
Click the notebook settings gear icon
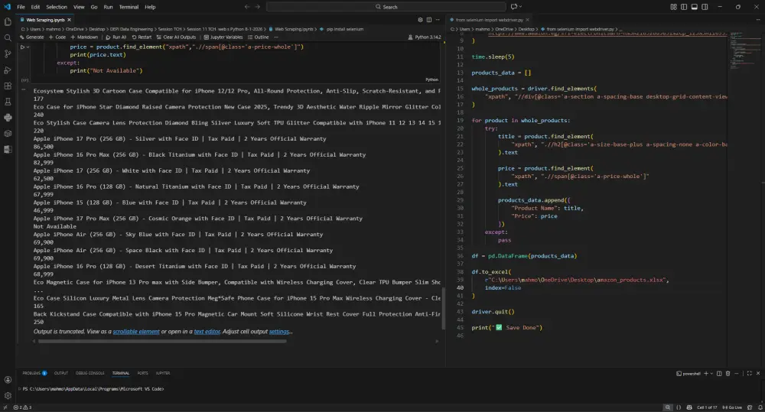420,19
